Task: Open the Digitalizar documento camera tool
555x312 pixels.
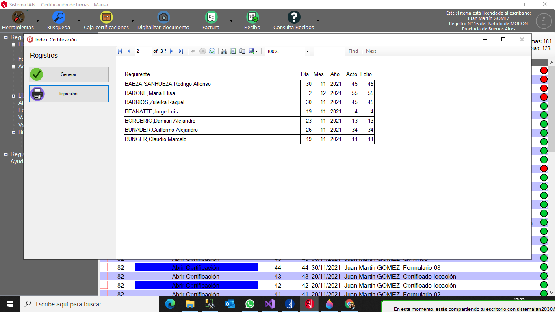Action: pos(163,18)
